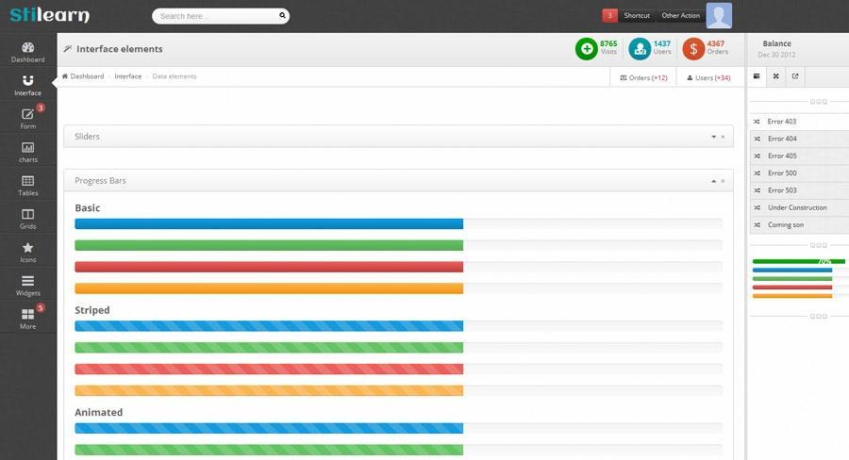
Task: Expand the Sliders panel with its arrow
Action: [714, 137]
